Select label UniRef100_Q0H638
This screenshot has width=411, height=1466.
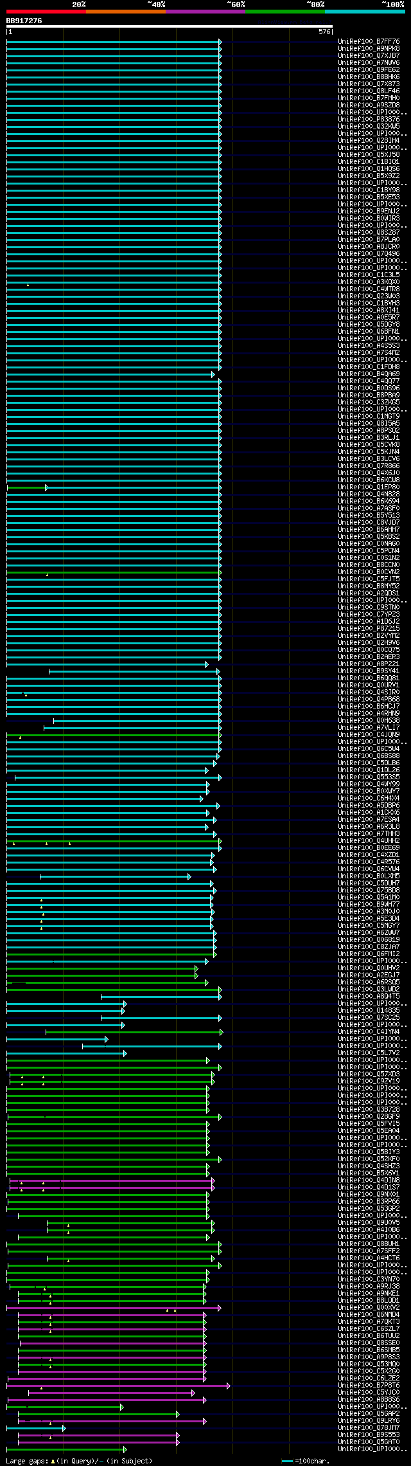click(369, 720)
